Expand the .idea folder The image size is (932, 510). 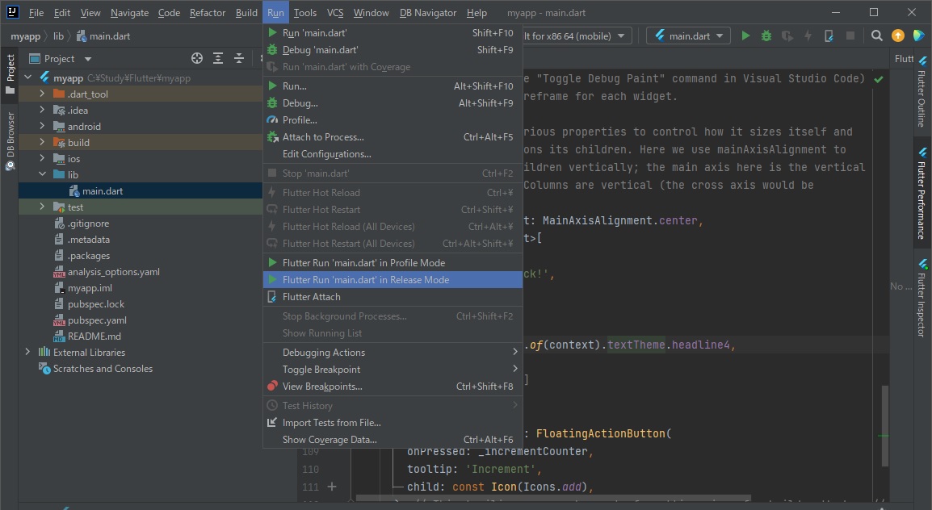pos(42,110)
